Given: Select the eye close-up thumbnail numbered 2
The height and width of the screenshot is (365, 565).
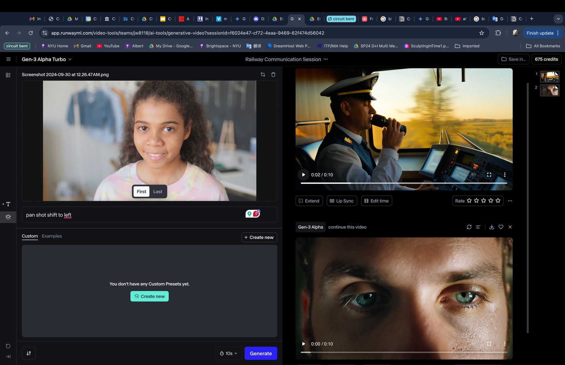Looking at the screenshot, I should click(x=549, y=90).
